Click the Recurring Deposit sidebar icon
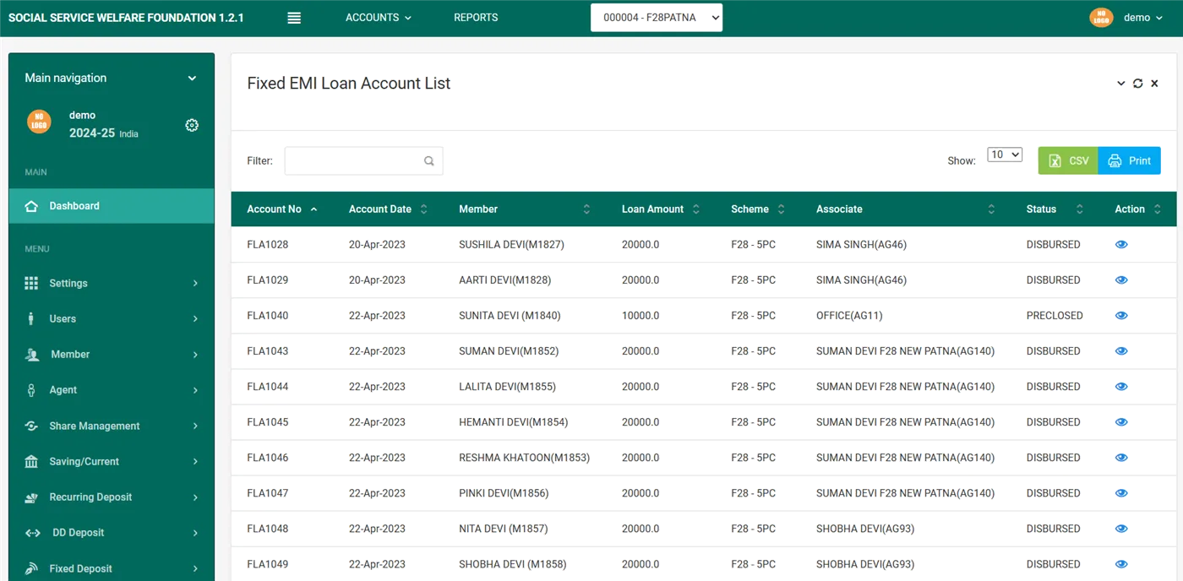This screenshot has width=1183, height=581. pyautogui.click(x=31, y=497)
